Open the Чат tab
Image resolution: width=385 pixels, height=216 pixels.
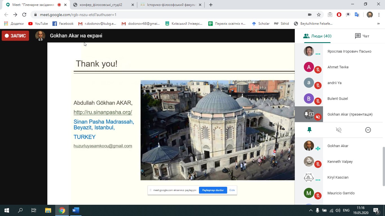(362, 36)
